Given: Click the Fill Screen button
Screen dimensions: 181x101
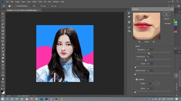Looking at the screenshot, I should 54,6.
